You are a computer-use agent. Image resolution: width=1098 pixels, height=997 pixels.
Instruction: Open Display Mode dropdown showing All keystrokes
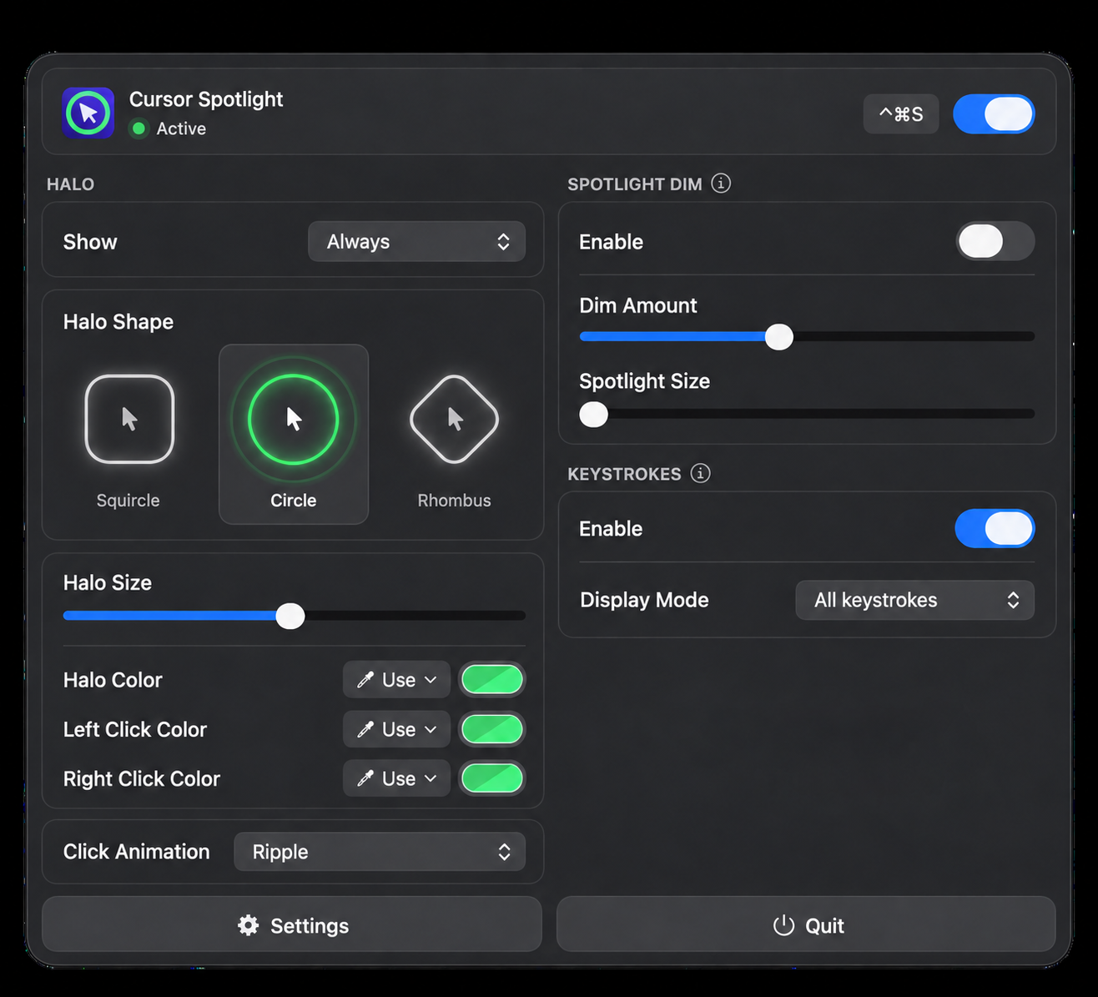914,601
